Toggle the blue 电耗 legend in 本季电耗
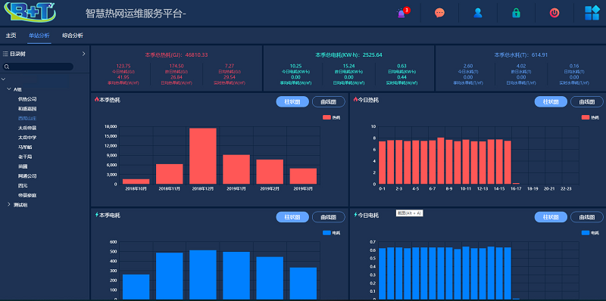Image resolution: width=606 pixels, height=301 pixels. pos(331,233)
